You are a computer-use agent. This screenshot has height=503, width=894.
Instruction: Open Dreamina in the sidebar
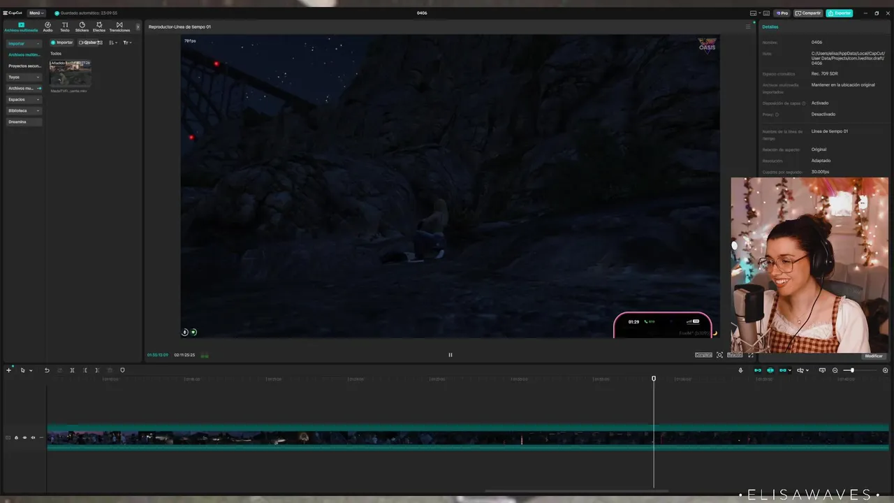point(24,122)
